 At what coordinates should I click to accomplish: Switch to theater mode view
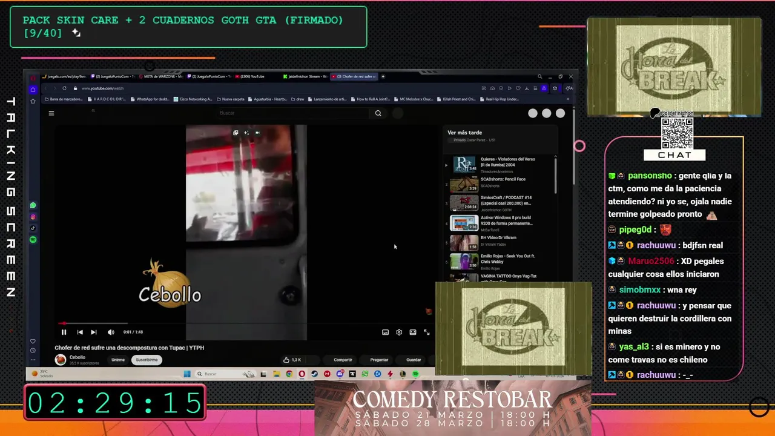(413, 332)
